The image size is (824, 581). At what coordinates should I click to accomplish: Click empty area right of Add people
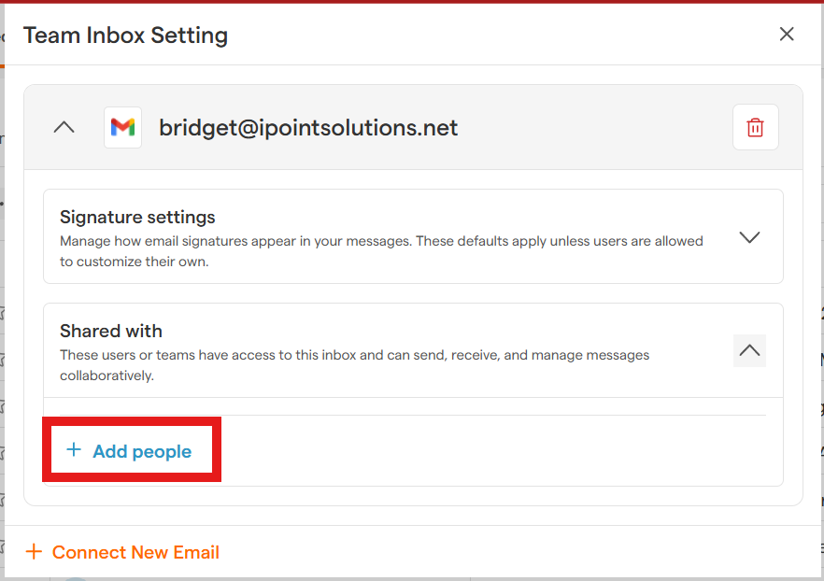point(495,451)
